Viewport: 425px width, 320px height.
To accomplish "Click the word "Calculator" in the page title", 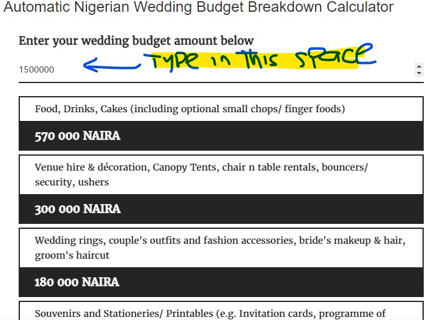I will pos(360,6).
